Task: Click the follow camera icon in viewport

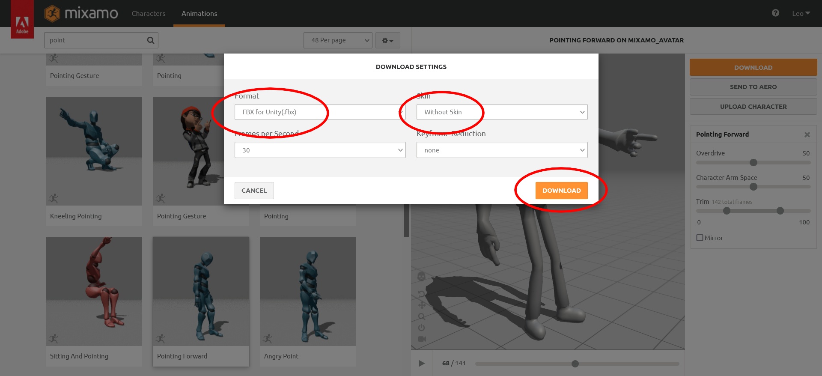Action: coord(422,339)
